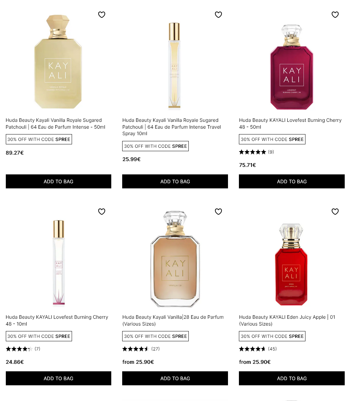Add Eden Juicy Apple to wishlist heart
This screenshot has width=357, height=401.
(x=335, y=212)
